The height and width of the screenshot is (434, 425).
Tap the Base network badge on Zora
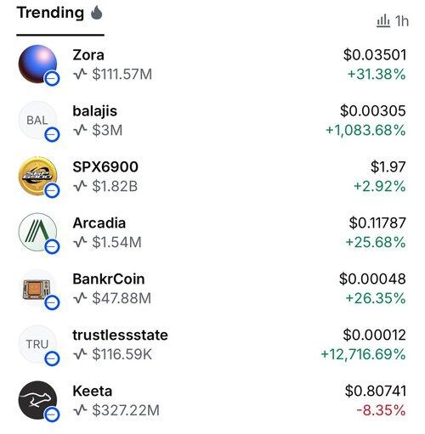[52, 78]
